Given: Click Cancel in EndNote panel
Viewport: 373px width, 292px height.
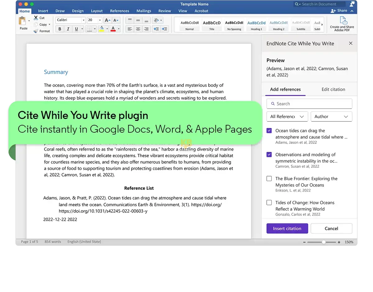Looking at the screenshot, I should [x=331, y=229].
